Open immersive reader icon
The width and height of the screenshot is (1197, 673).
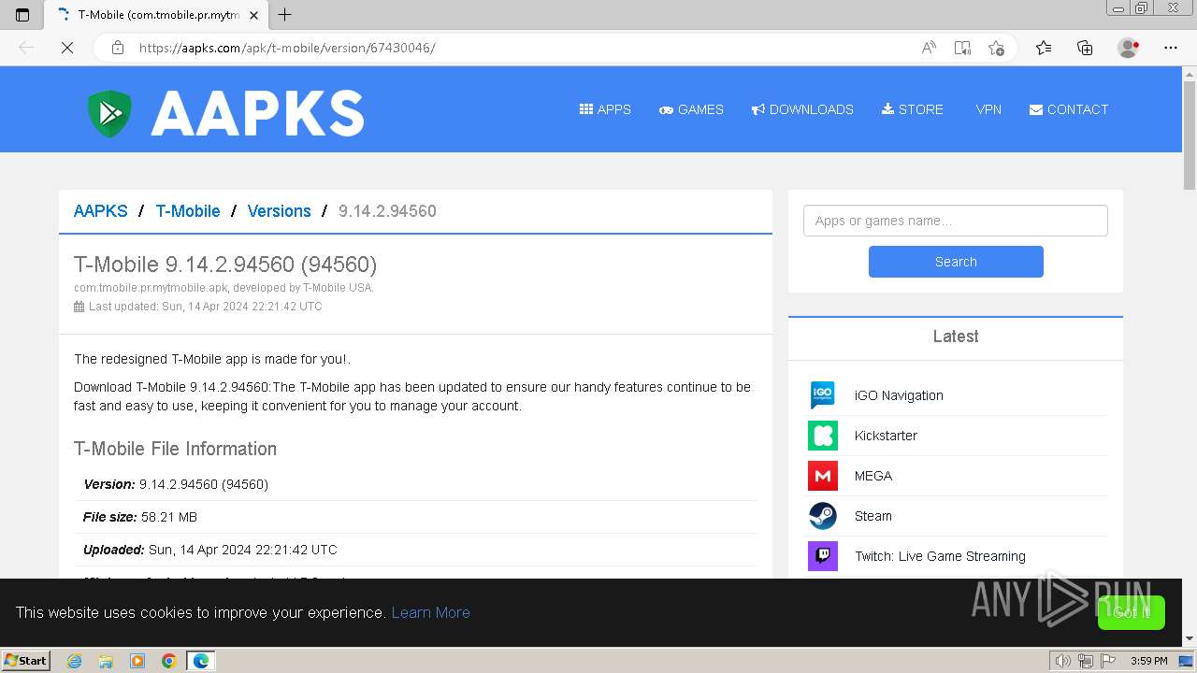(x=962, y=48)
